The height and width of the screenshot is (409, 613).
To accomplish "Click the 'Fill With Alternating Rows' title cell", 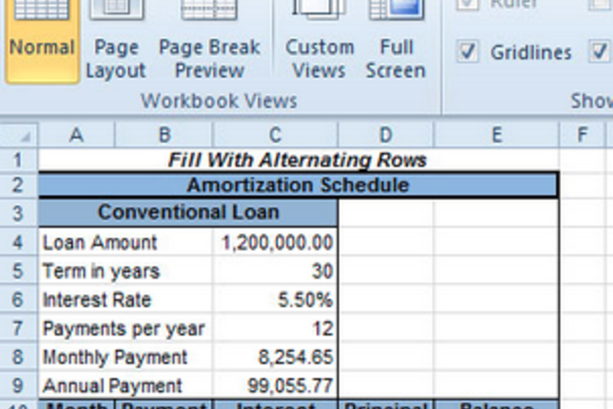I will coord(299,160).
